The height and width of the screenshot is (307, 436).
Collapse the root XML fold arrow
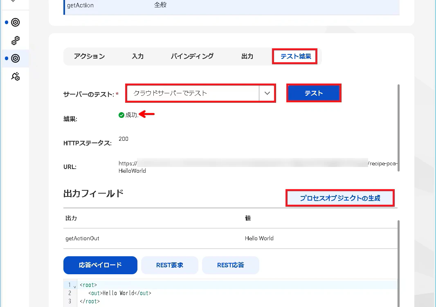pos(75,287)
